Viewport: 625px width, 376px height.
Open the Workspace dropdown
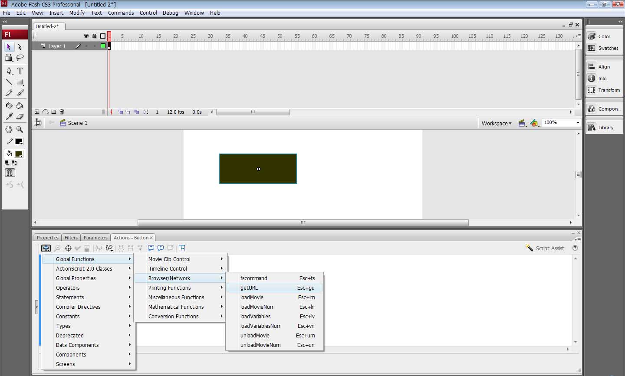(497, 123)
